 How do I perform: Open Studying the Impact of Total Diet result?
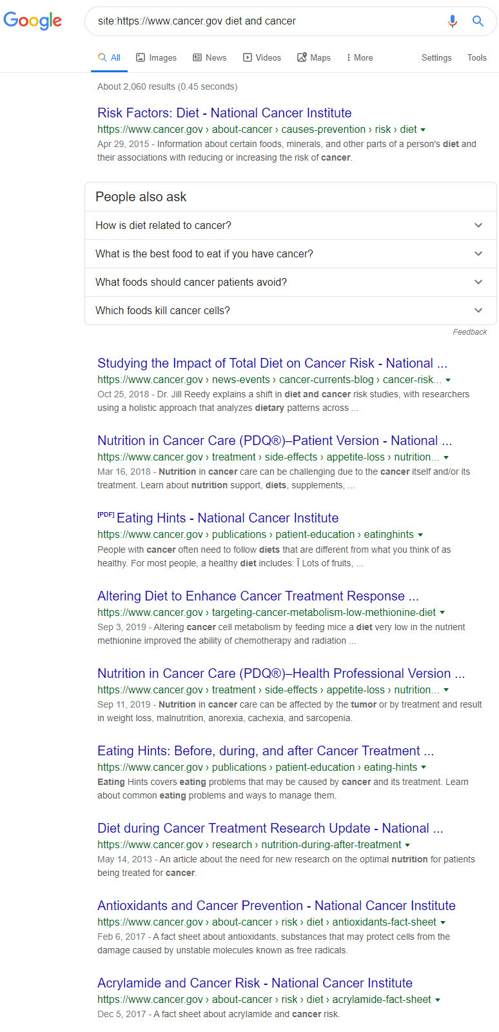point(272,363)
